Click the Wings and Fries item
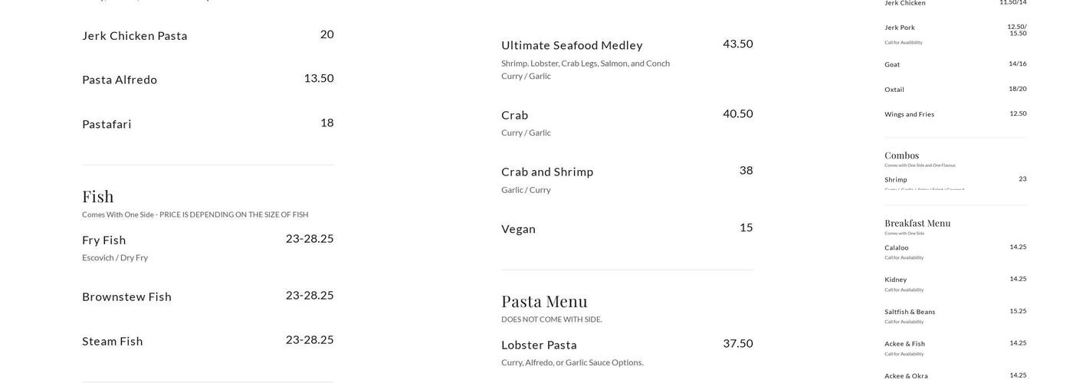Screen dimensions: 1073x383 pyautogui.click(x=909, y=114)
